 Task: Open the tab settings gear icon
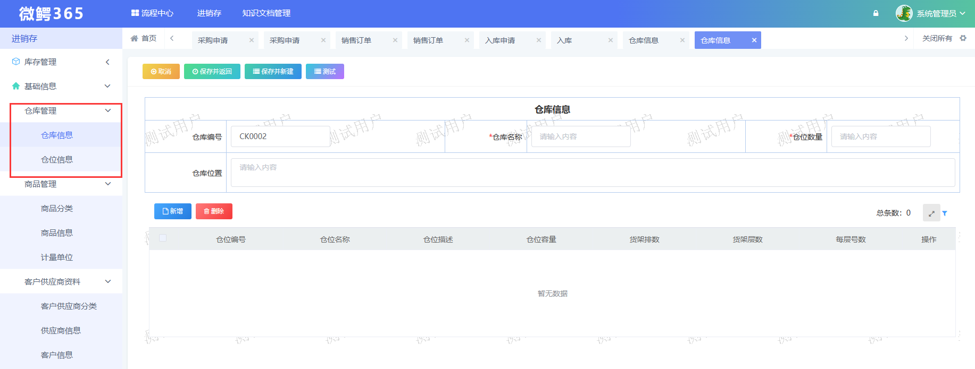[x=963, y=38]
